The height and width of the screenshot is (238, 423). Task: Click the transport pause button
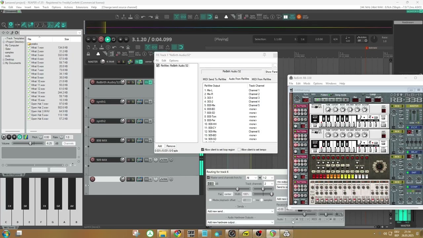coord(126,39)
